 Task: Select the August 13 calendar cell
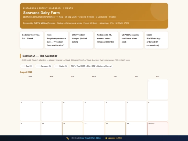[115, 128]
